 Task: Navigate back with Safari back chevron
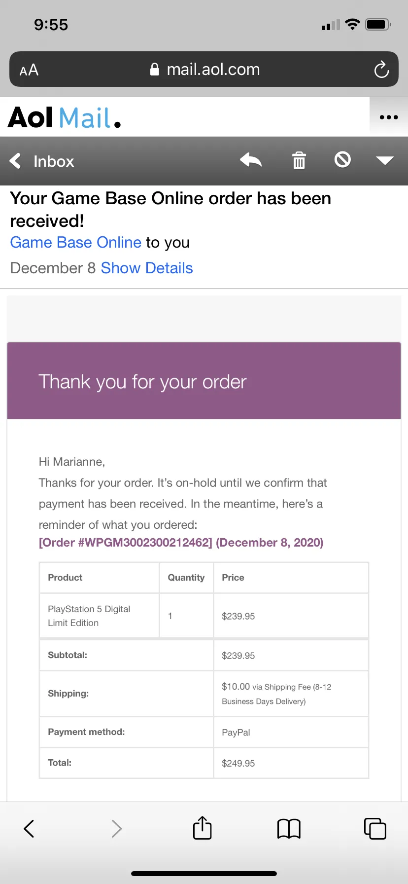pos(29,829)
